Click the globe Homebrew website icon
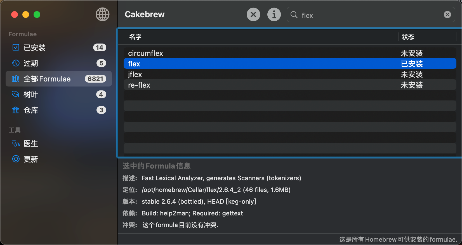This screenshot has height=245, width=462. (x=103, y=14)
